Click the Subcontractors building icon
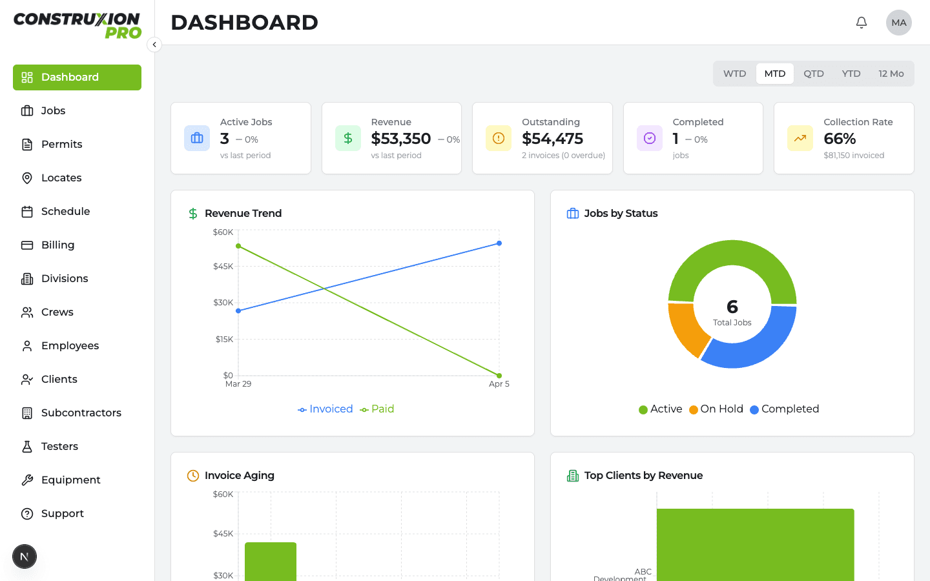This screenshot has height=581, width=930. point(27,413)
